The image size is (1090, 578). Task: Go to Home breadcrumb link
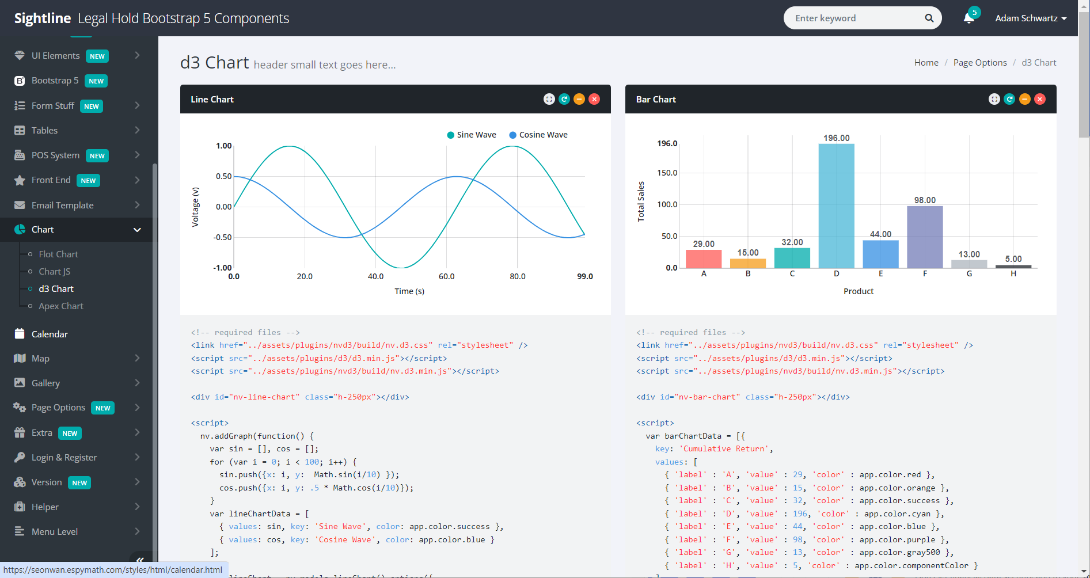pos(926,63)
